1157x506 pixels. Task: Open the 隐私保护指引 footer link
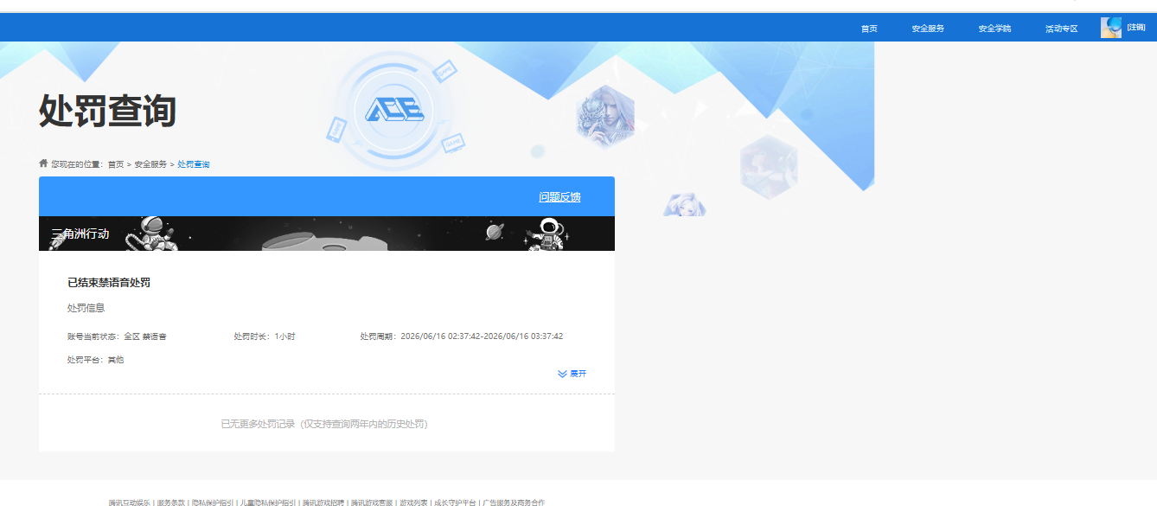pyautogui.click(x=213, y=502)
